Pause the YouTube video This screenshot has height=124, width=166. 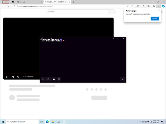pyautogui.click(x=7, y=77)
